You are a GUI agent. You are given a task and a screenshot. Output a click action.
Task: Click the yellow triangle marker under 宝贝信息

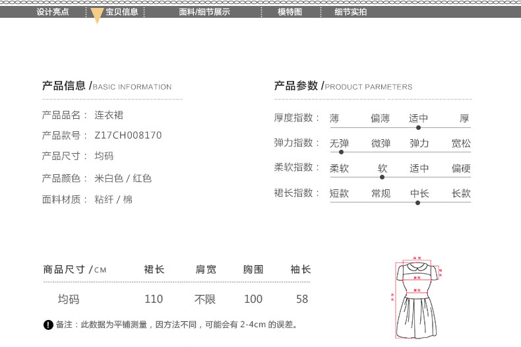97,16
